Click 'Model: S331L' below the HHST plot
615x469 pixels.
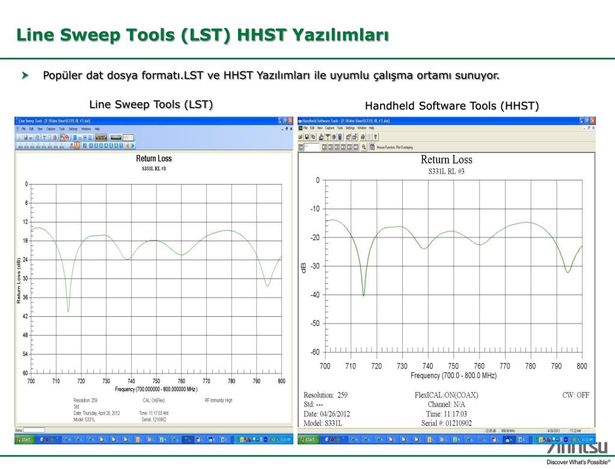323,423
